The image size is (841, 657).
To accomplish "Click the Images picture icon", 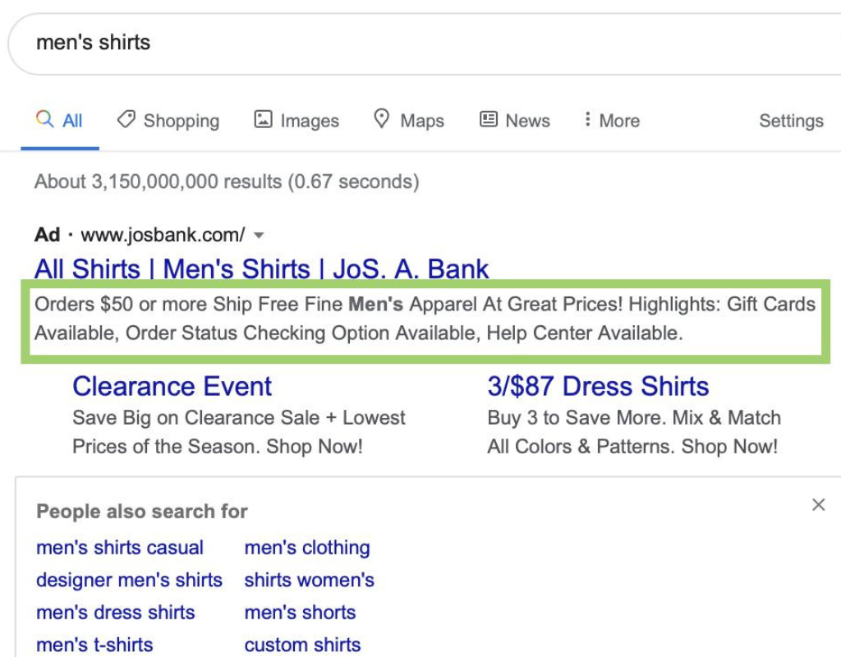I will [263, 119].
